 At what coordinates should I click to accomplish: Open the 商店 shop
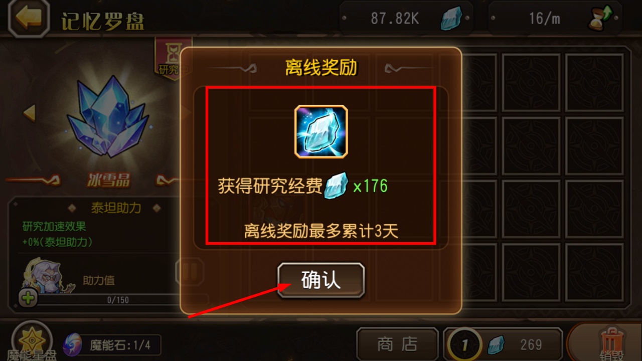(397, 344)
